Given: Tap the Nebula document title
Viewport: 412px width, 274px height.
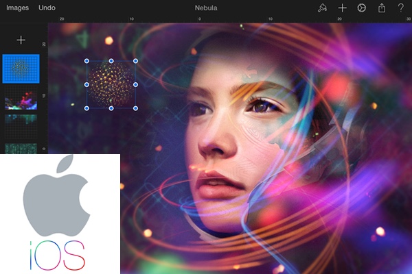Looking at the screenshot, I should tap(206, 8).
